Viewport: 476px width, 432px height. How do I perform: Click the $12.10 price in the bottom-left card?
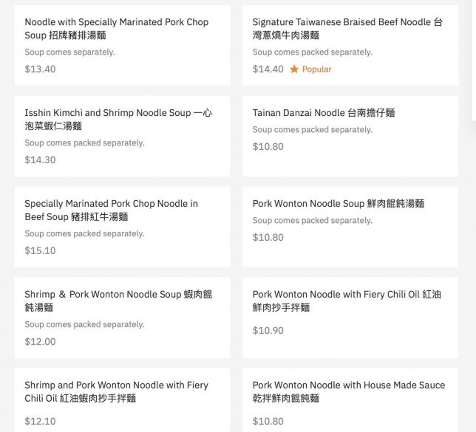coord(40,422)
